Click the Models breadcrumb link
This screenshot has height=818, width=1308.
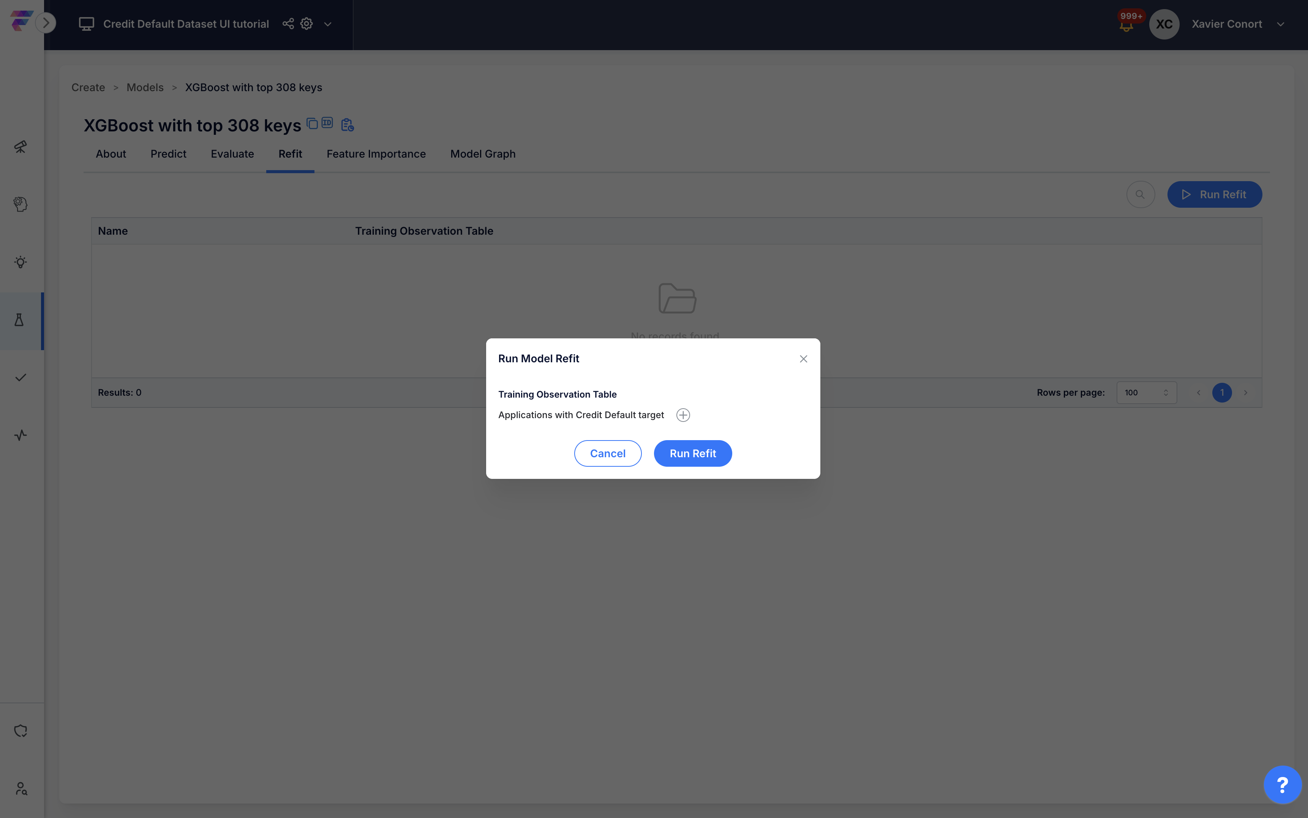tap(145, 88)
